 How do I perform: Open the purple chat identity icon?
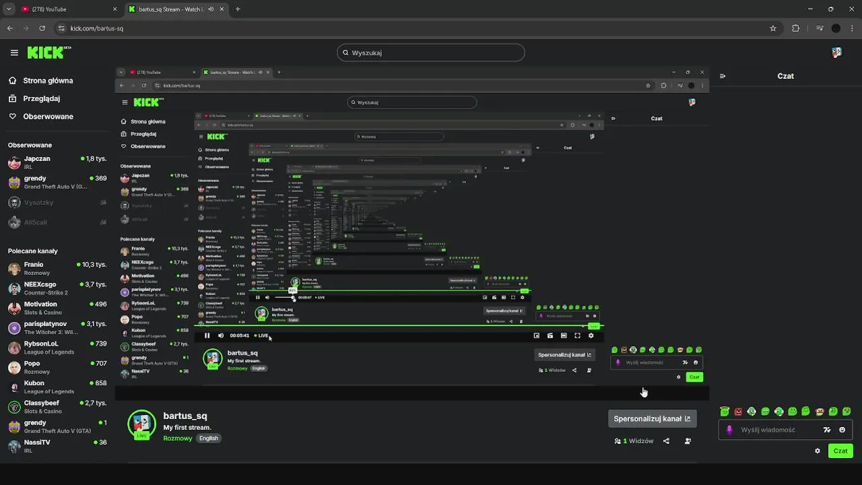click(x=729, y=430)
